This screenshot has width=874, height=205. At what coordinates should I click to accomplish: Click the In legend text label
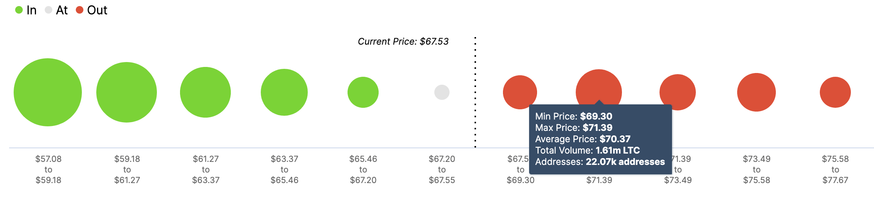(x=31, y=10)
